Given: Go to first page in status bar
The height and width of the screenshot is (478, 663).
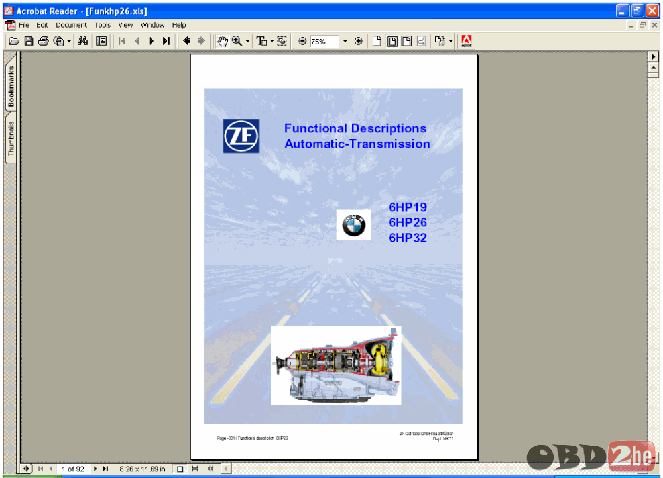Looking at the screenshot, I should (40, 469).
